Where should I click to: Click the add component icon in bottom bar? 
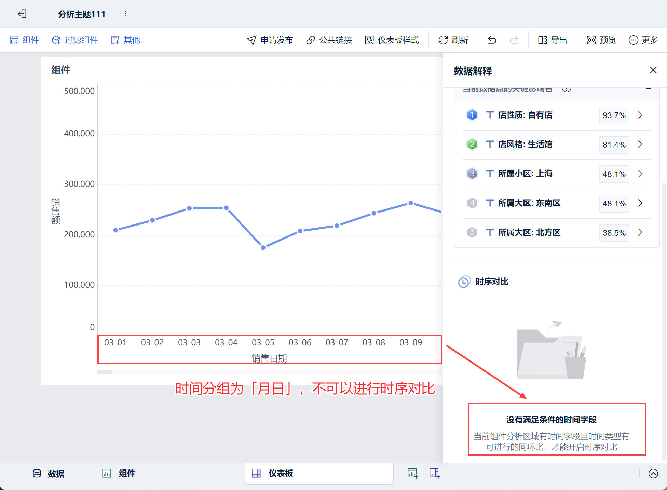click(x=413, y=473)
